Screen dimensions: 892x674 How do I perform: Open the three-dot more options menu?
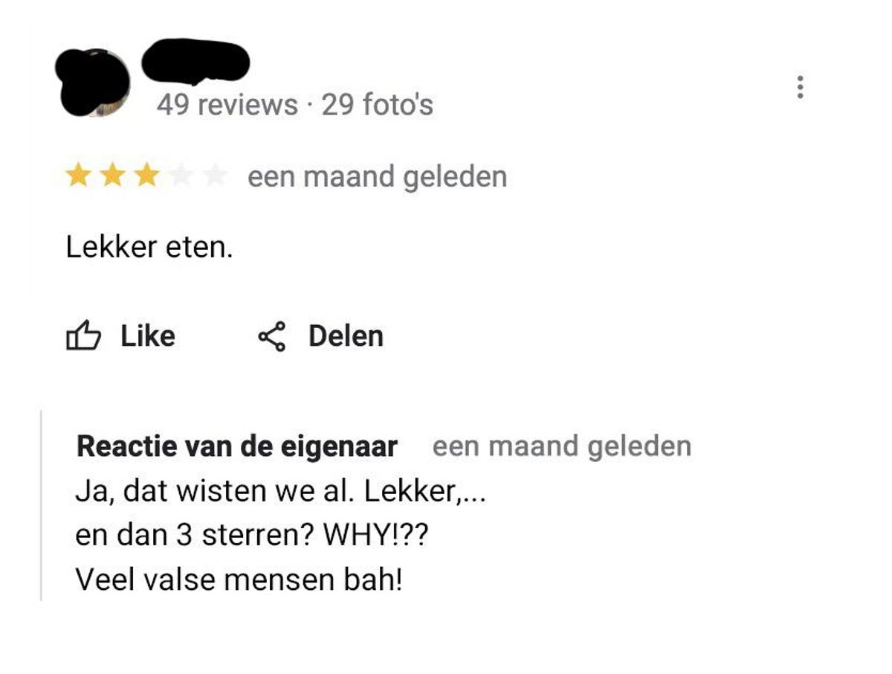pyautogui.click(x=800, y=87)
